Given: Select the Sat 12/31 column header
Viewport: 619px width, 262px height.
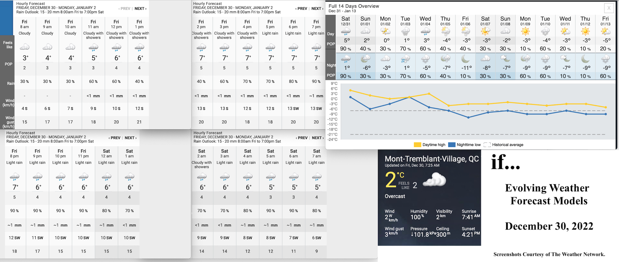Looking at the screenshot, I should (x=346, y=21).
